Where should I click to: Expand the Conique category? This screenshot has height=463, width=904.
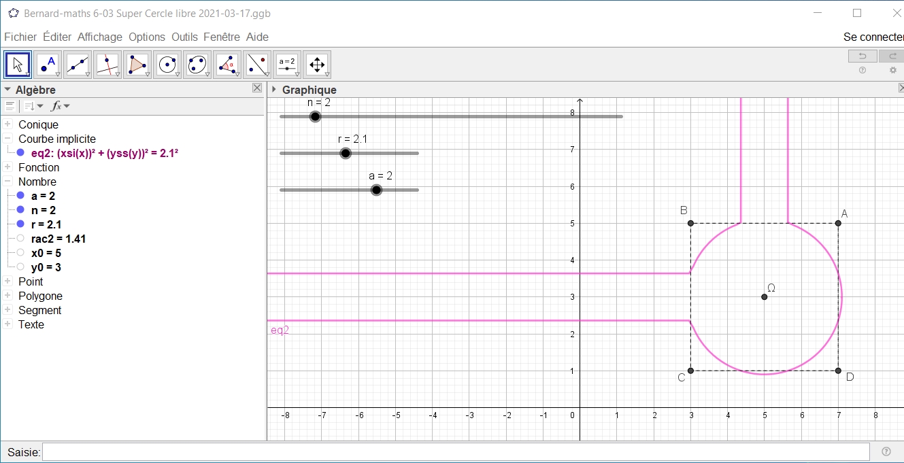point(8,124)
